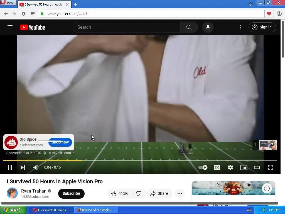Switch to miniplayer mode
285x214 pixels.
[244, 167]
